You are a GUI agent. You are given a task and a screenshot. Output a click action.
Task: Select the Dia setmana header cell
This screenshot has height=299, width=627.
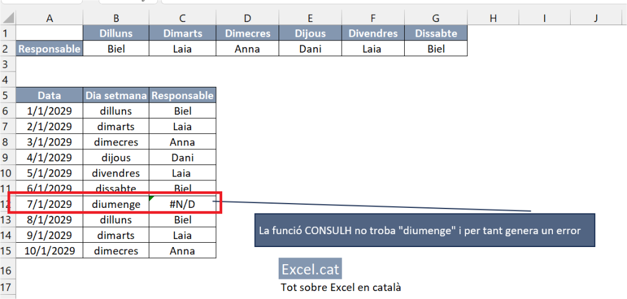point(116,95)
